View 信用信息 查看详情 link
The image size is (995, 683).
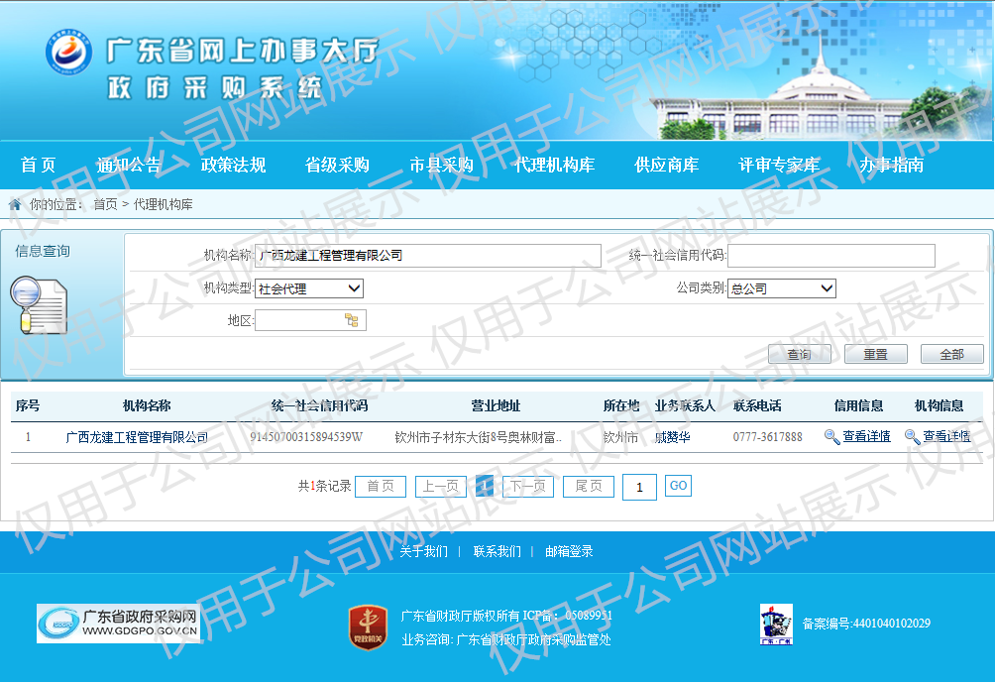coord(867,437)
